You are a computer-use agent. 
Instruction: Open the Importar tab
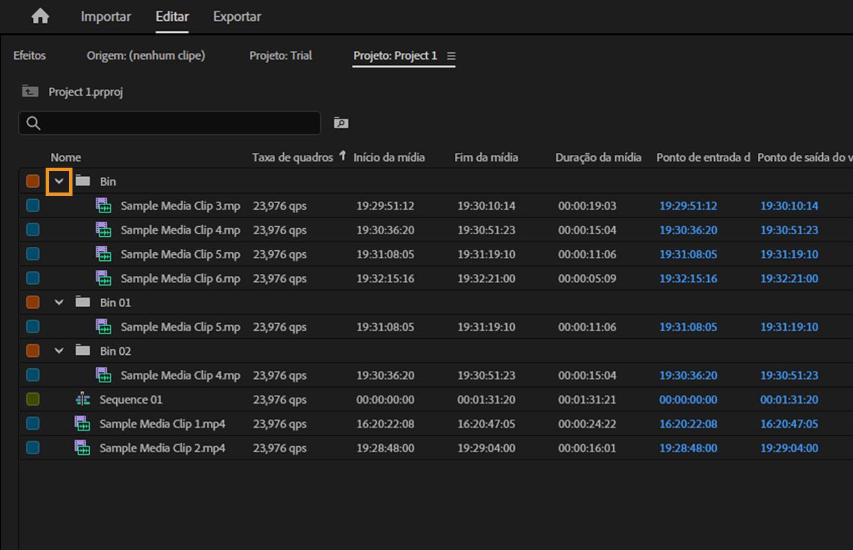106,17
